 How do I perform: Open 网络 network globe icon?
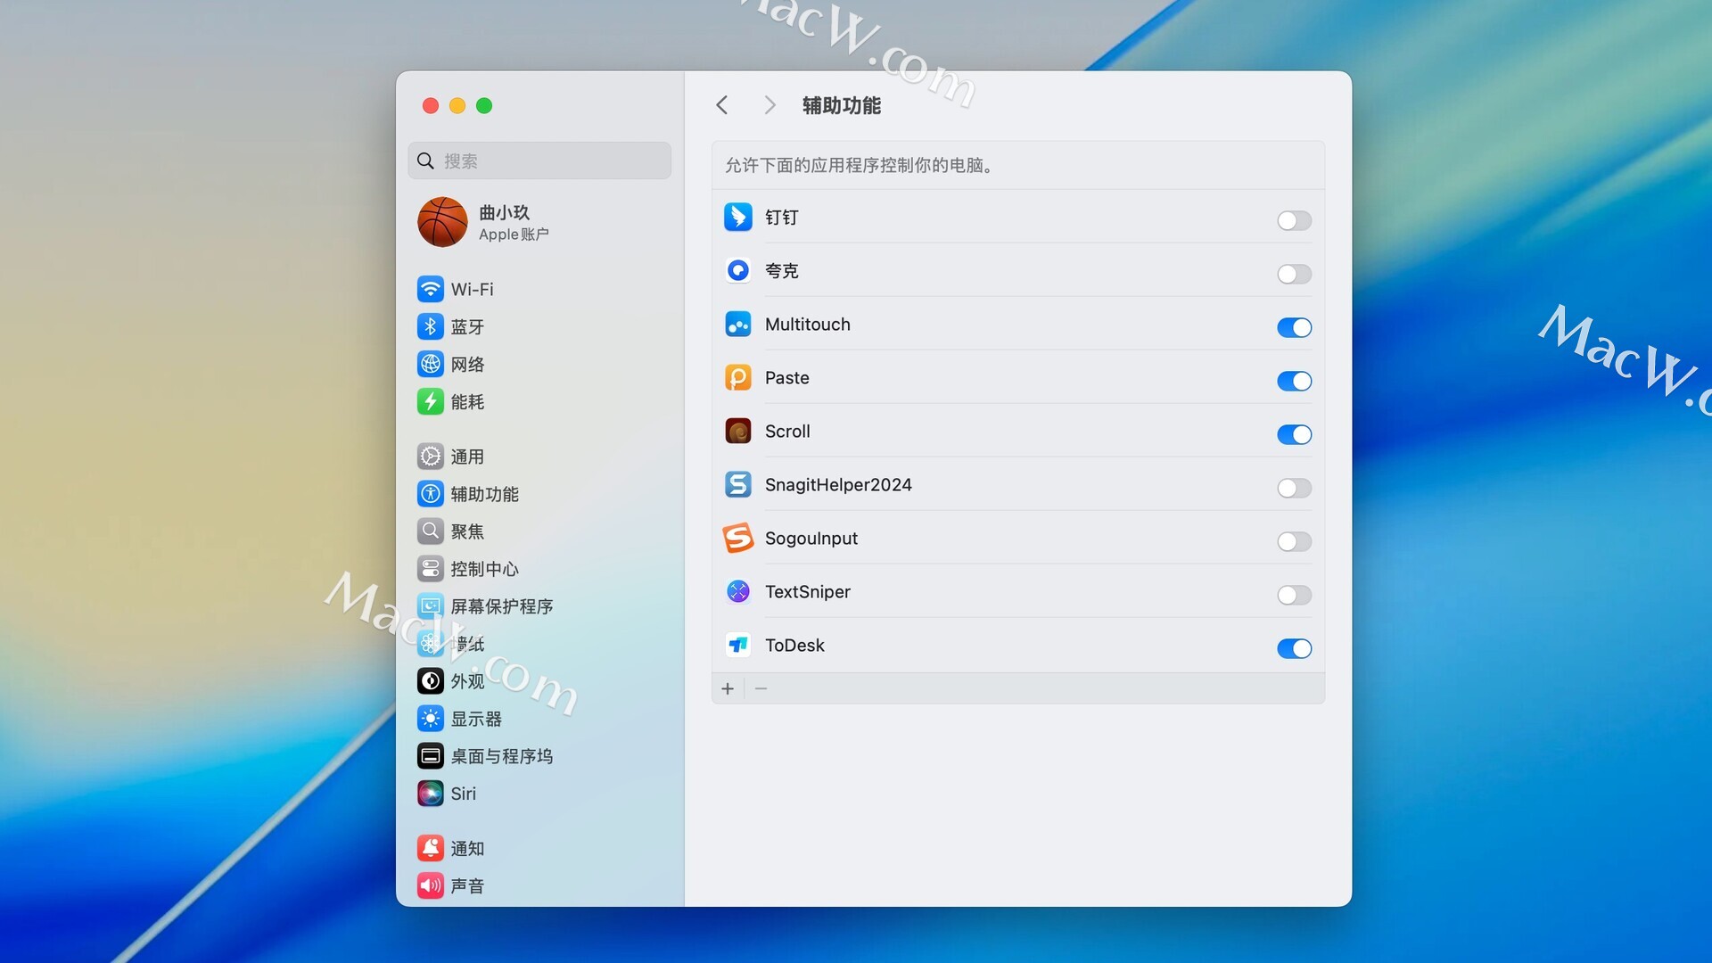431,364
